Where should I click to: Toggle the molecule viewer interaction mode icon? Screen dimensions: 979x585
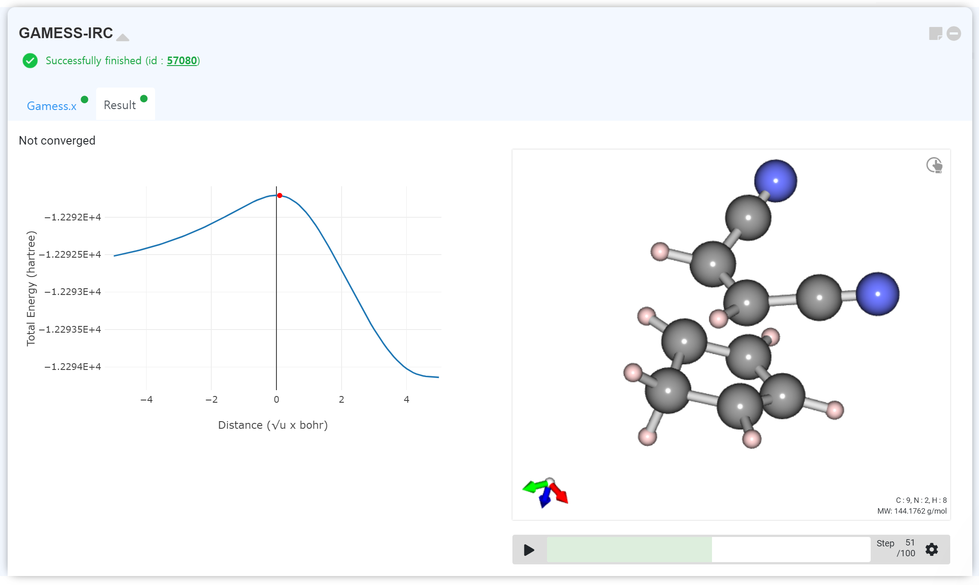[934, 165]
